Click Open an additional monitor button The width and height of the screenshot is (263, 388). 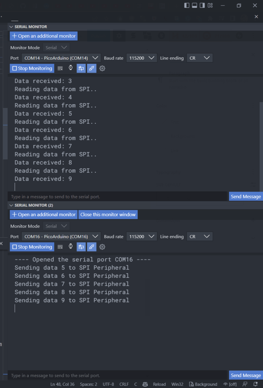(x=43, y=36)
